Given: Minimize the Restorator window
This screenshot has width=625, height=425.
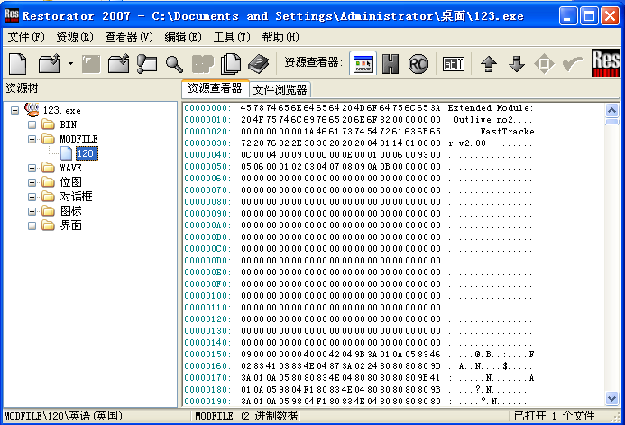Looking at the screenshot, I should (568, 16).
